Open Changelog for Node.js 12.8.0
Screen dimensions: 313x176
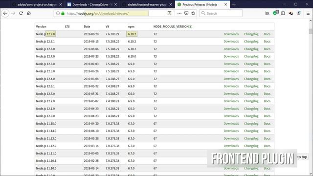click(x=251, y=49)
